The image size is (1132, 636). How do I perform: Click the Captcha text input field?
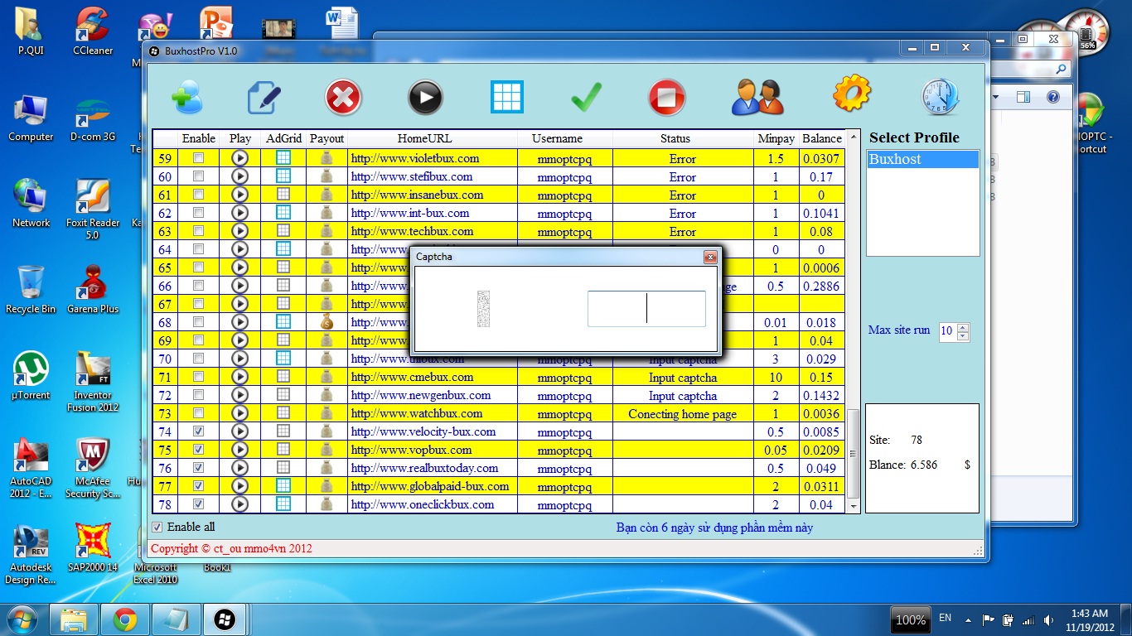[646, 309]
